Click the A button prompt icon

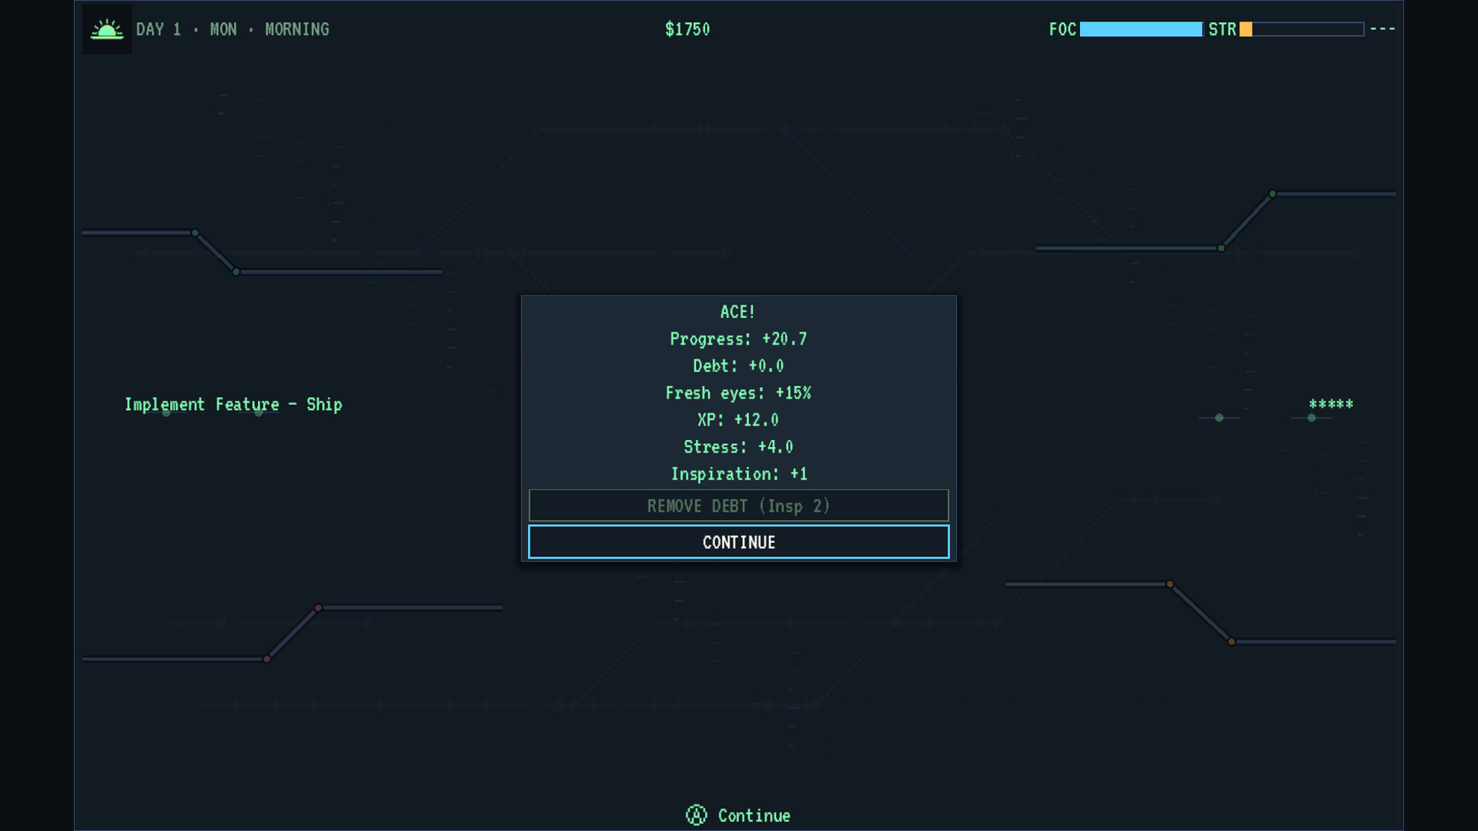696,816
